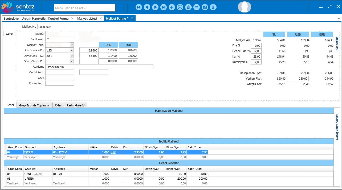Click the Açıklama field Ornek Uretim

(99, 67)
